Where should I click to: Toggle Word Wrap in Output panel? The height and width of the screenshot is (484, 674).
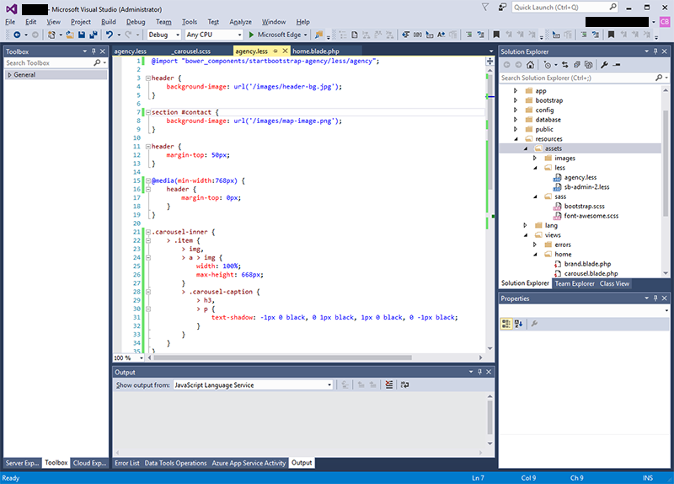pos(405,385)
